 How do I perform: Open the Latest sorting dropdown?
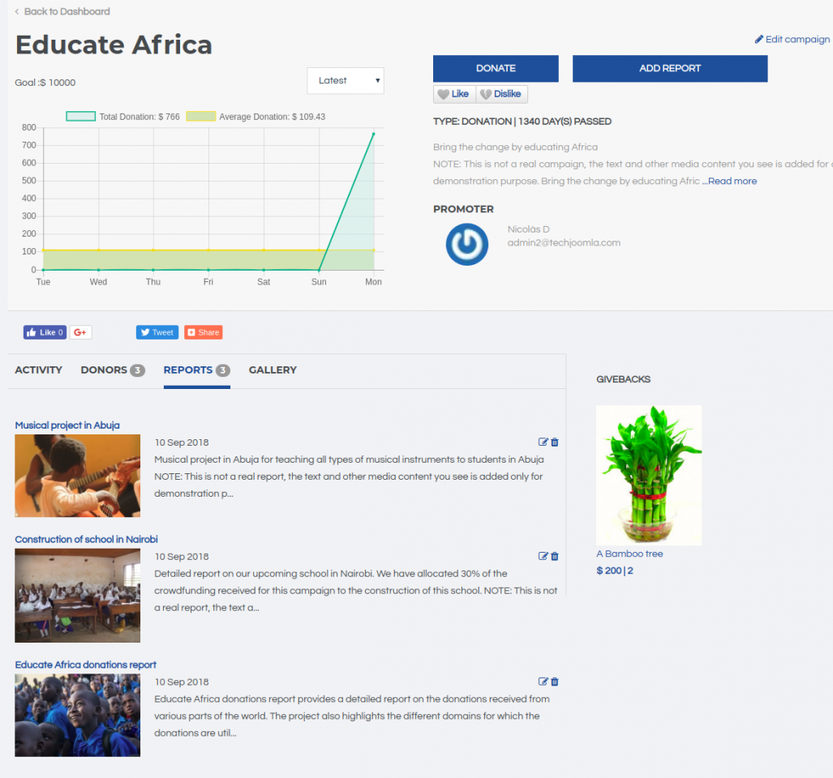click(345, 81)
